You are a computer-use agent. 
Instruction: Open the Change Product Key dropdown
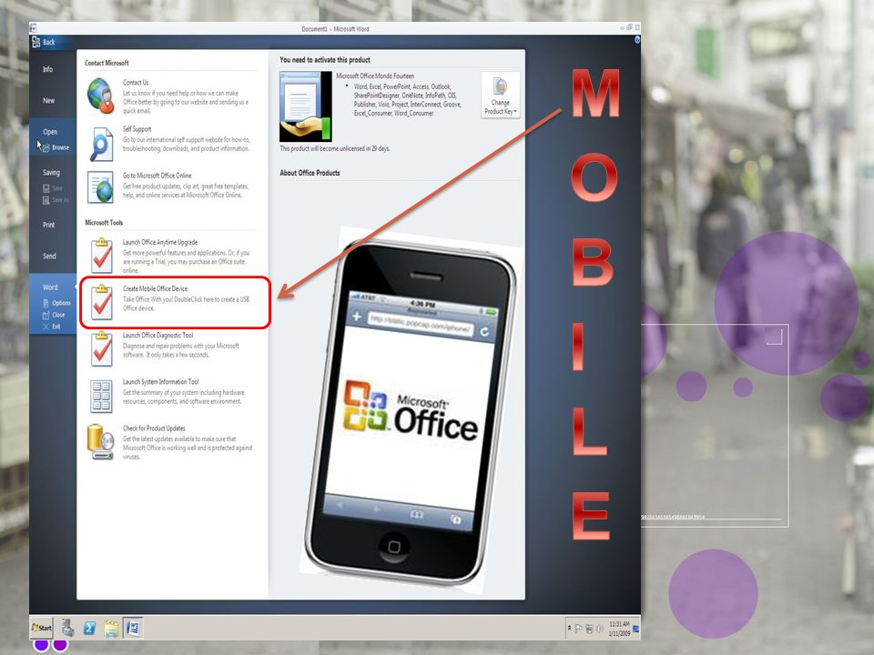point(501,96)
